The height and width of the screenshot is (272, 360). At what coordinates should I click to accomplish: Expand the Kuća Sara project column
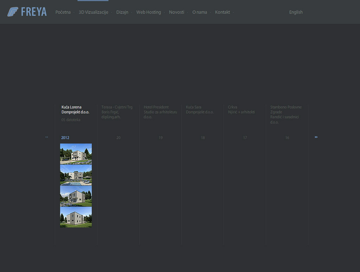point(194,107)
